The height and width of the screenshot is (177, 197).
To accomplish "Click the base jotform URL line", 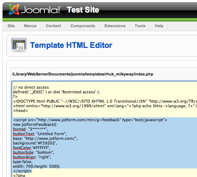I will [x=45, y=138].
